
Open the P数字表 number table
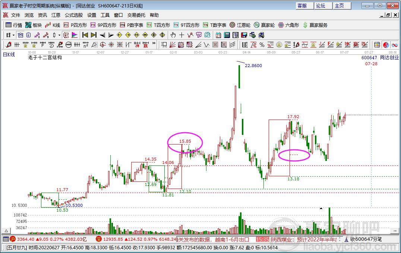(132, 25)
